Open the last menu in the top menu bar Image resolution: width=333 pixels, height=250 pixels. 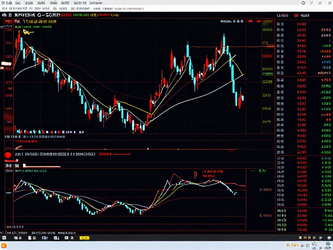pyautogui.click(x=96, y=3)
